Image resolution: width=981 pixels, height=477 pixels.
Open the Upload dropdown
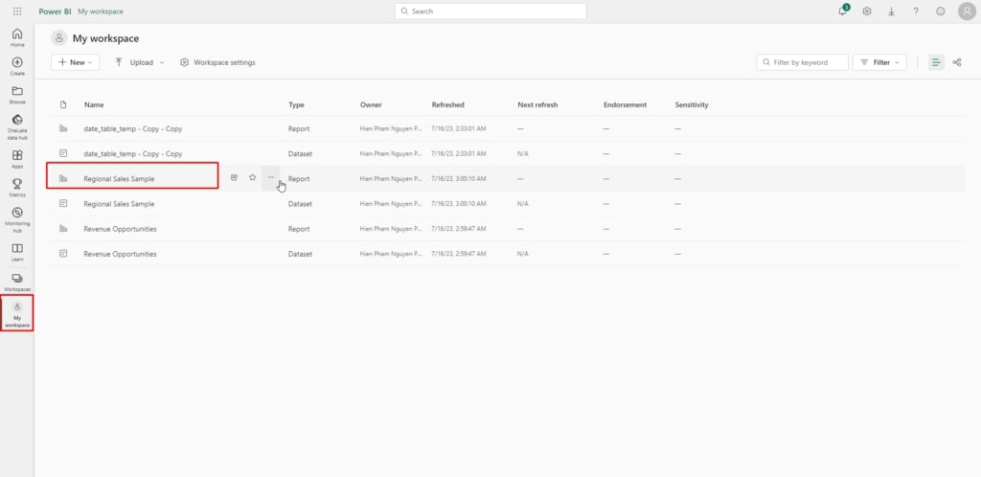[140, 62]
